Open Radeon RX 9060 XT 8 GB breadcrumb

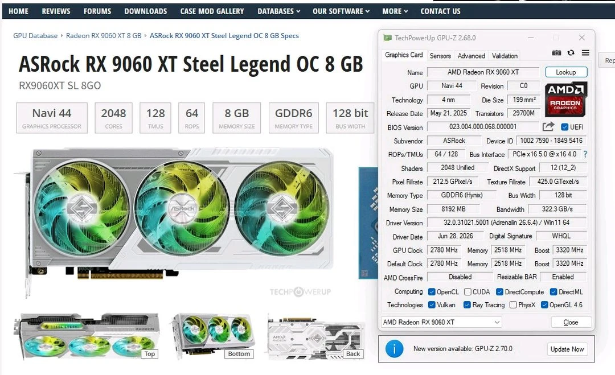click(104, 36)
